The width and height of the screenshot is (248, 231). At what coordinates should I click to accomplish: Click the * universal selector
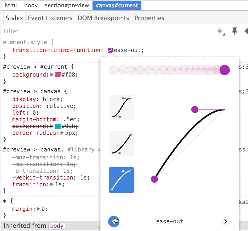pos(5,201)
